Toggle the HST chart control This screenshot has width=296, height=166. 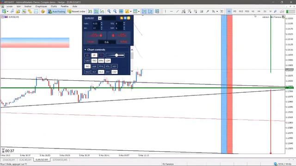point(114,66)
